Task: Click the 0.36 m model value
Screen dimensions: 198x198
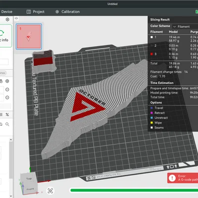Action: pyautogui.click(x=173, y=54)
